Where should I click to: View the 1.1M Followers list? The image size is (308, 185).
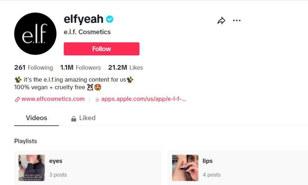(x=80, y=68)
